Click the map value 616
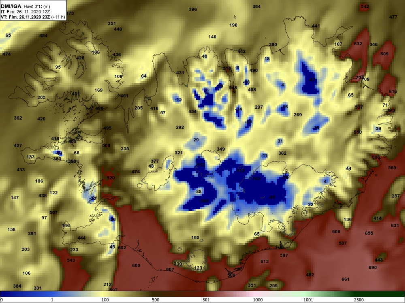The height and width of the screenshot is (303, 405). pos(393,91)
